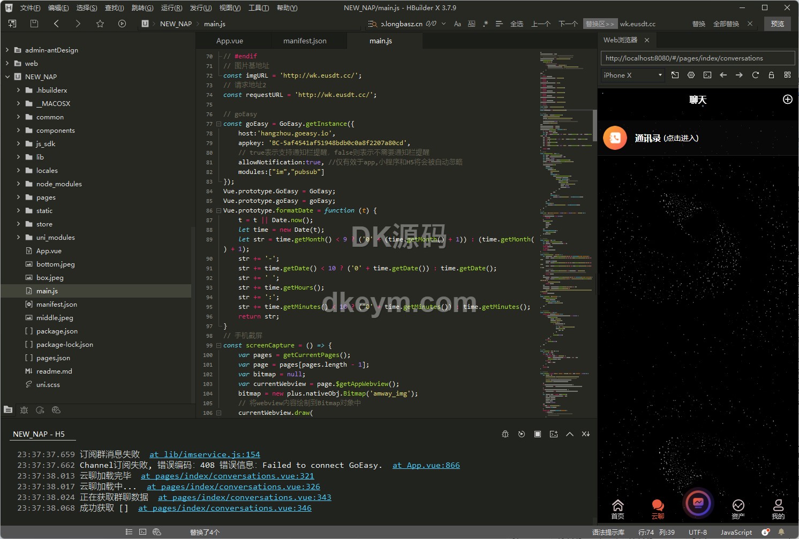Click the browser URL address field
This screenshot has height=539, width=799.
697,58
